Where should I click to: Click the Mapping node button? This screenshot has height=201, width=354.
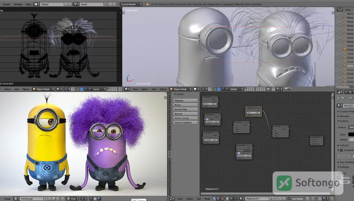point(185,100)
